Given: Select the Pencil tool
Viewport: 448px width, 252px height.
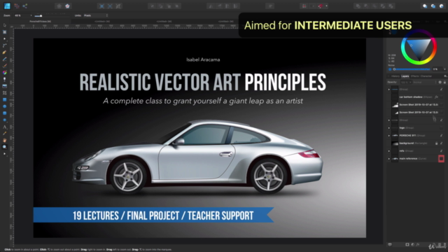Looking at the screenshot, I should (x=5, y=59).
